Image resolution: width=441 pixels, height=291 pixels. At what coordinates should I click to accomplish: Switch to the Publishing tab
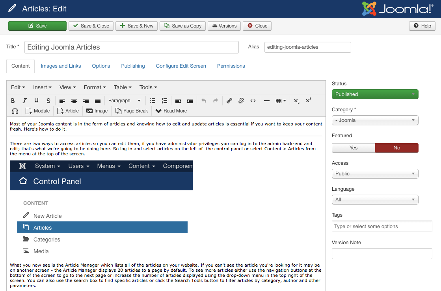pyautogui.click(x=133, y=66)
